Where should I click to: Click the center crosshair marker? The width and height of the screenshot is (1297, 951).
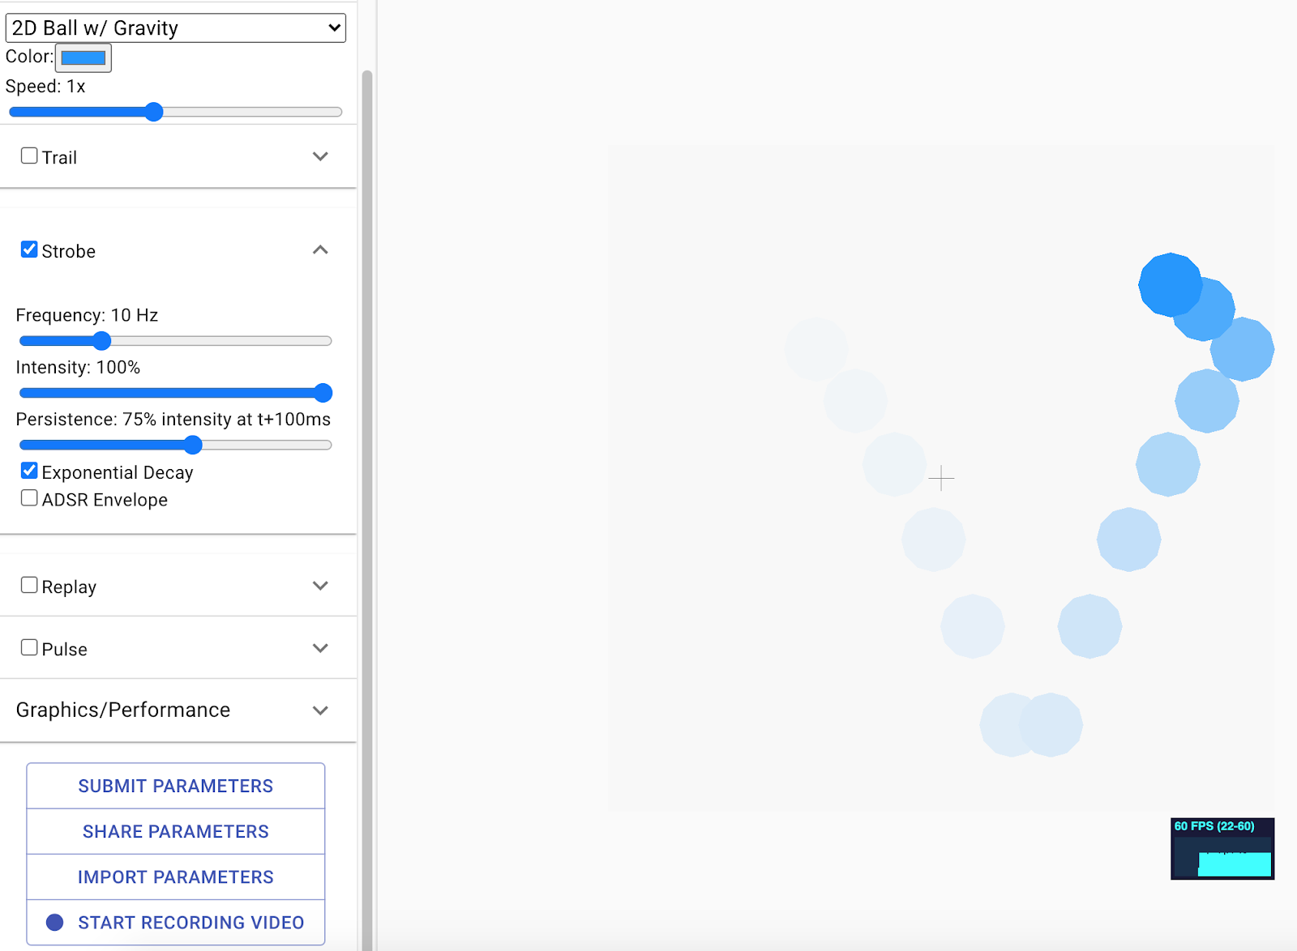[941, 479]
